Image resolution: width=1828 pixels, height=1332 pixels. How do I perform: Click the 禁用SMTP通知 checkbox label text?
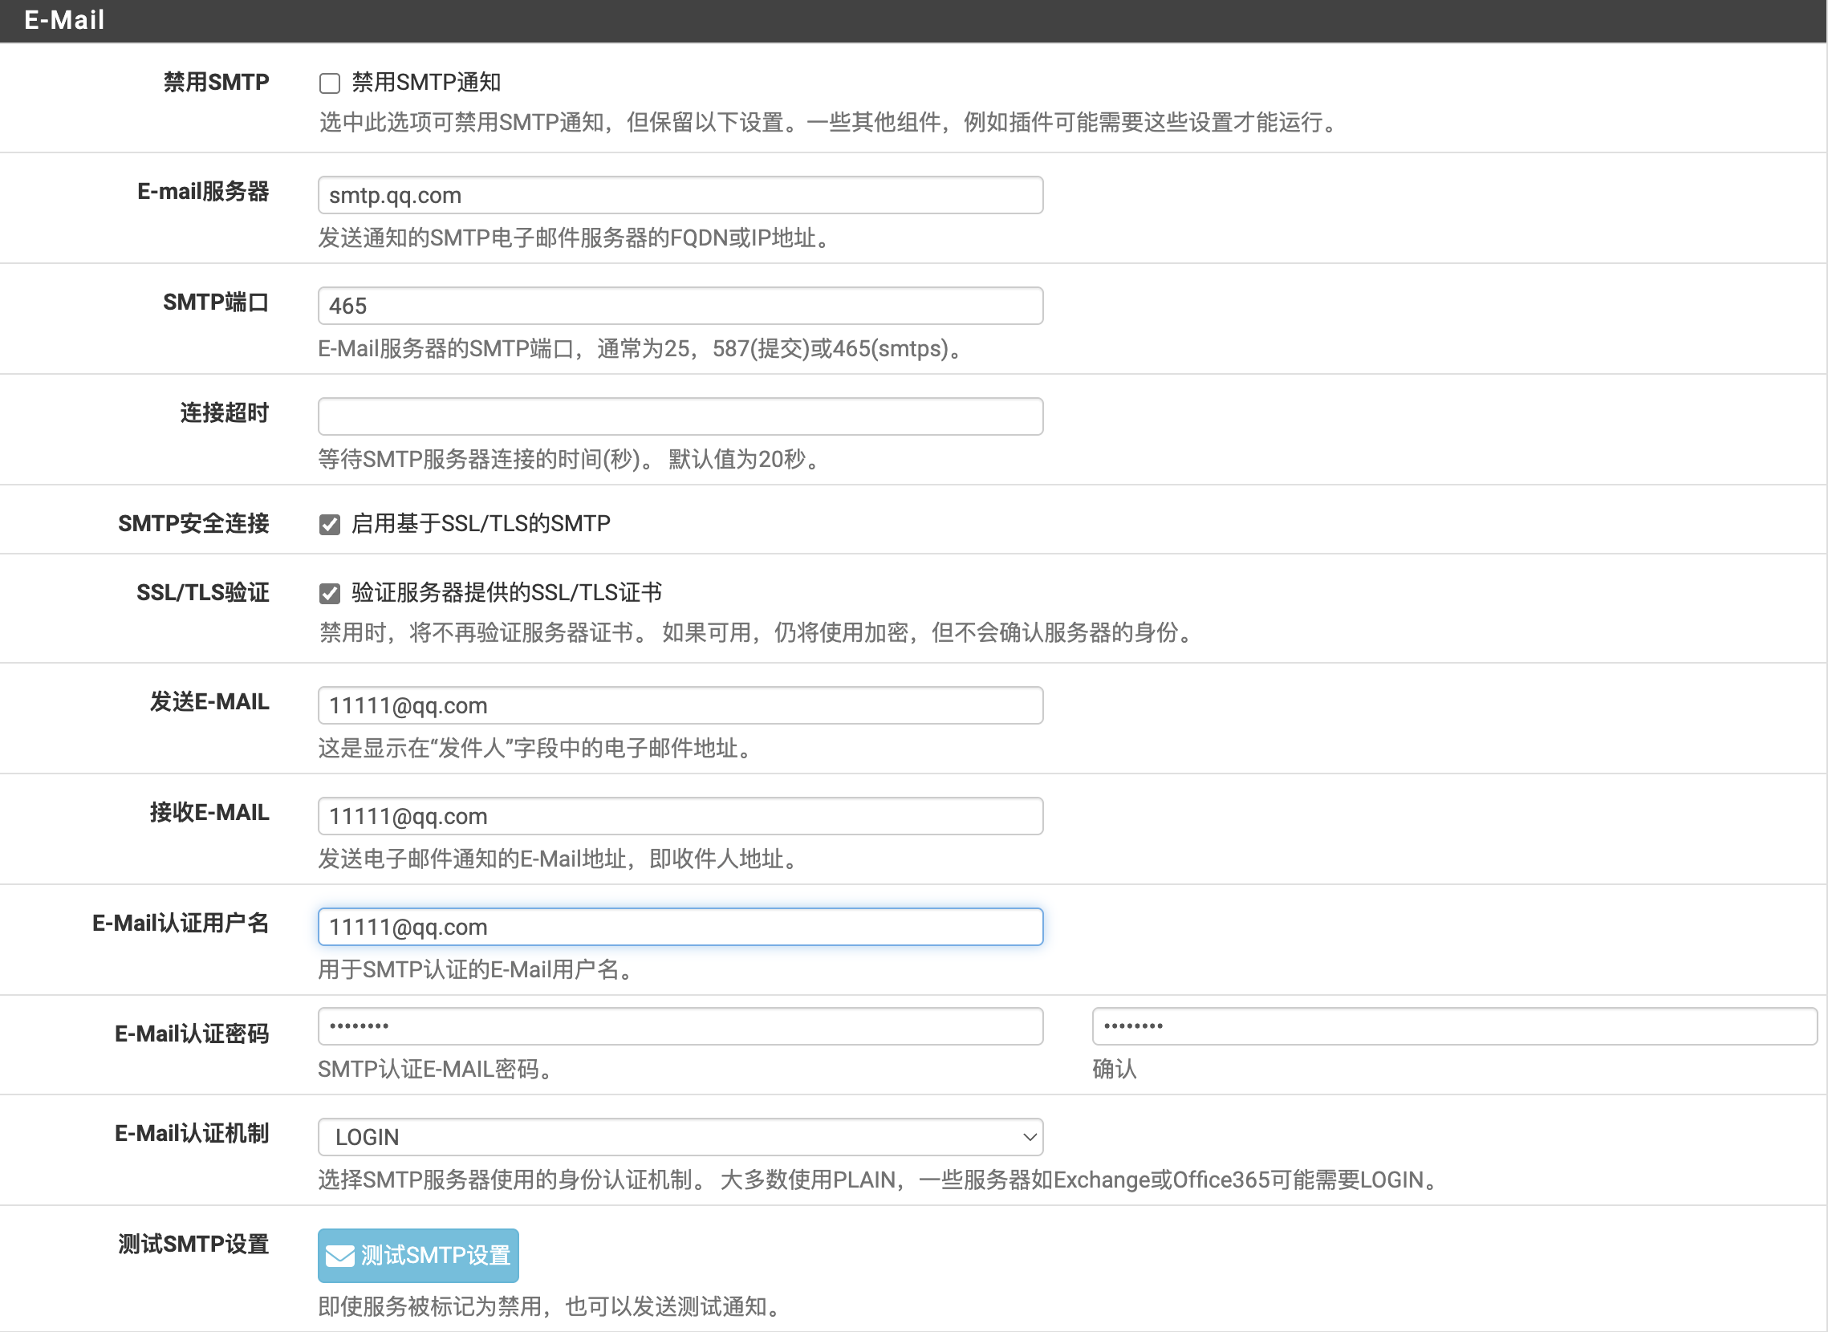click(426, 82)
